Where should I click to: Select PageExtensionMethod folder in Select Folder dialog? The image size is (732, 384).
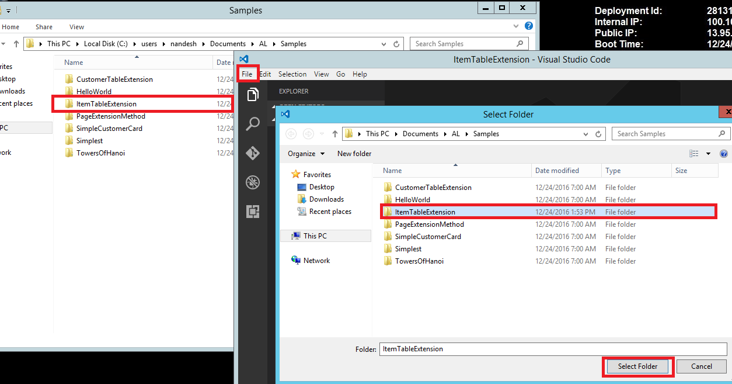429,224
